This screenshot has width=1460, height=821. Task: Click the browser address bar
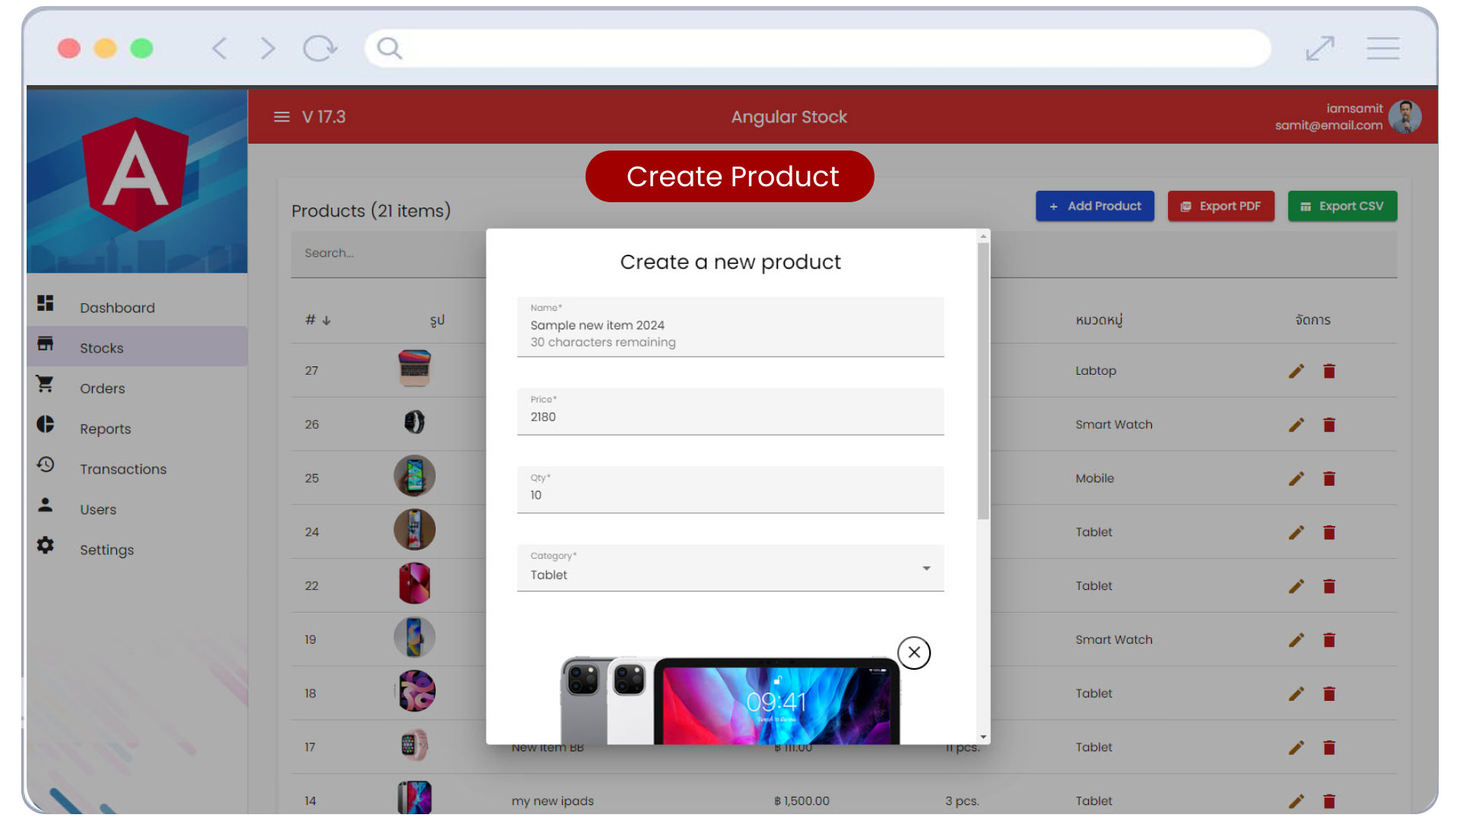817,49
